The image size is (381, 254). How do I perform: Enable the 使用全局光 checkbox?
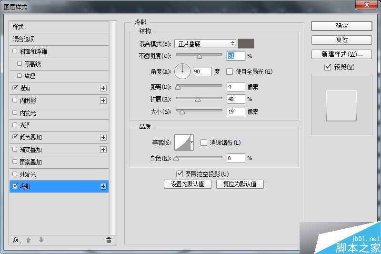230,71
